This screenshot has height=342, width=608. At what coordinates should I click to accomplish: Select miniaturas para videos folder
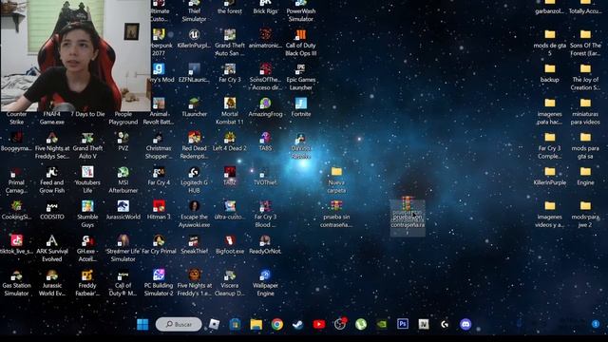pos(585,111)
